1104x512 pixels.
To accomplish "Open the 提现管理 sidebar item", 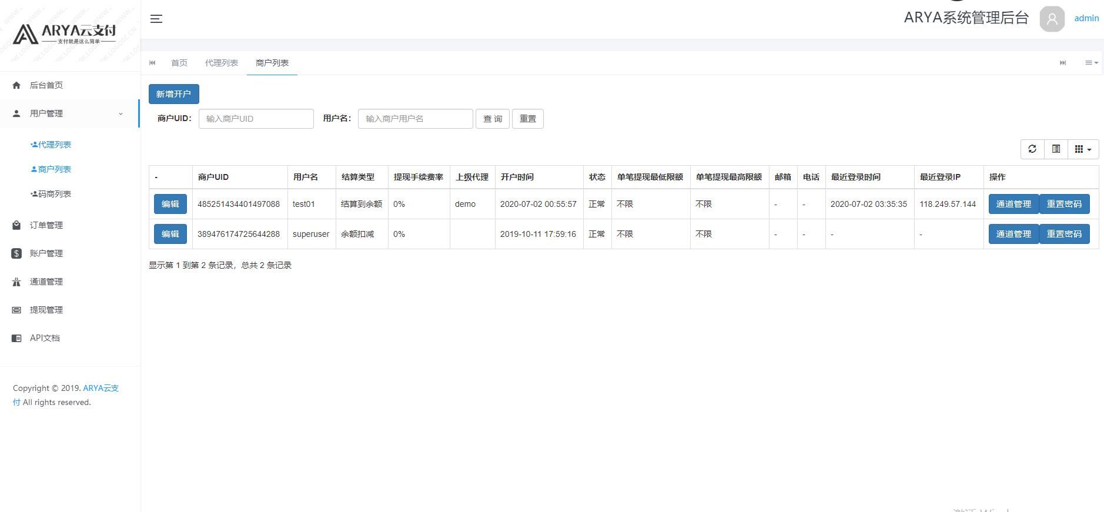I will (x=69, y=310).
